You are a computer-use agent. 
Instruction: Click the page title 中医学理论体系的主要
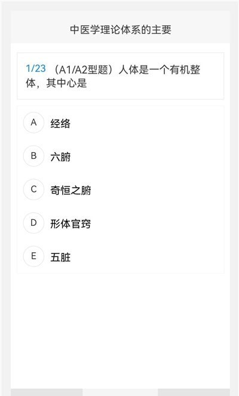(121, 30)
